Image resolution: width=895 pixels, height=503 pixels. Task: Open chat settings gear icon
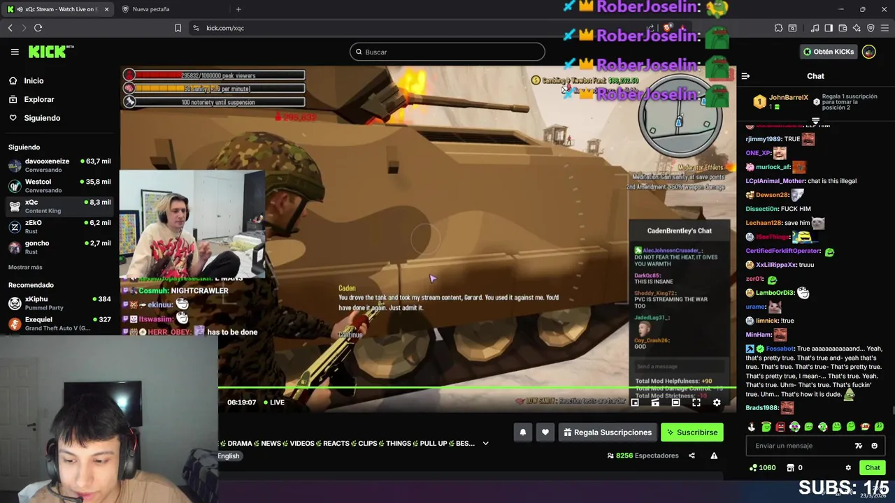pos(848,467)
